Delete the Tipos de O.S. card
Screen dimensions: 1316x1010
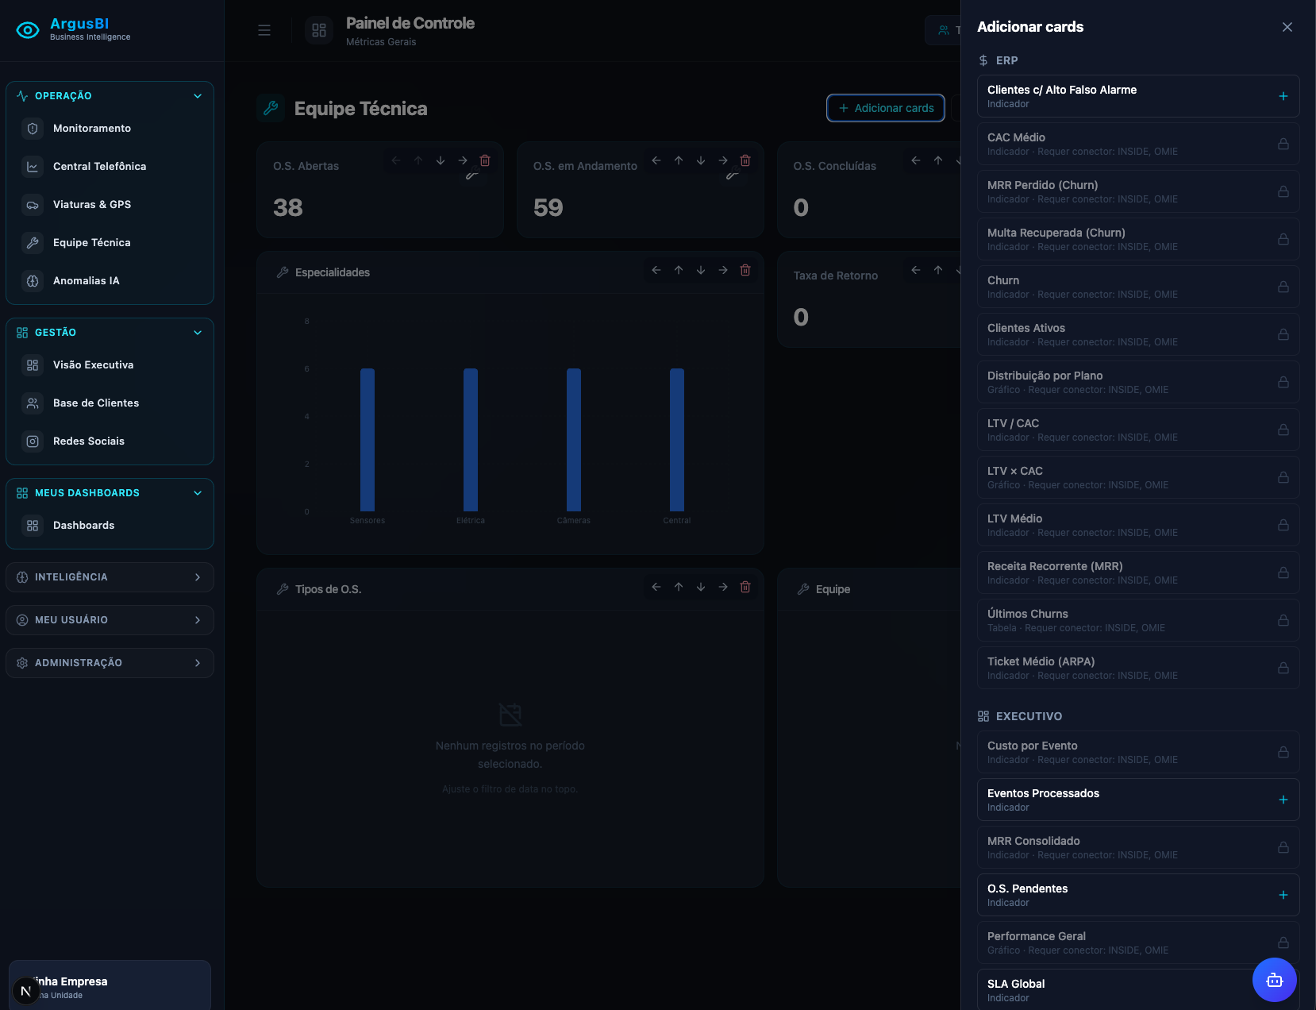745,587
